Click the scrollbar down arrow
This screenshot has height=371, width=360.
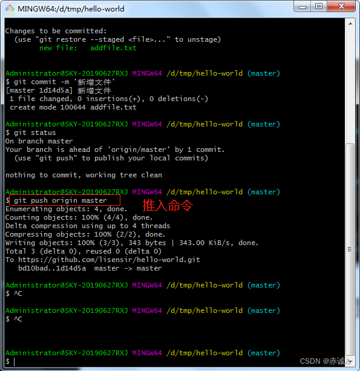point(350,361)
